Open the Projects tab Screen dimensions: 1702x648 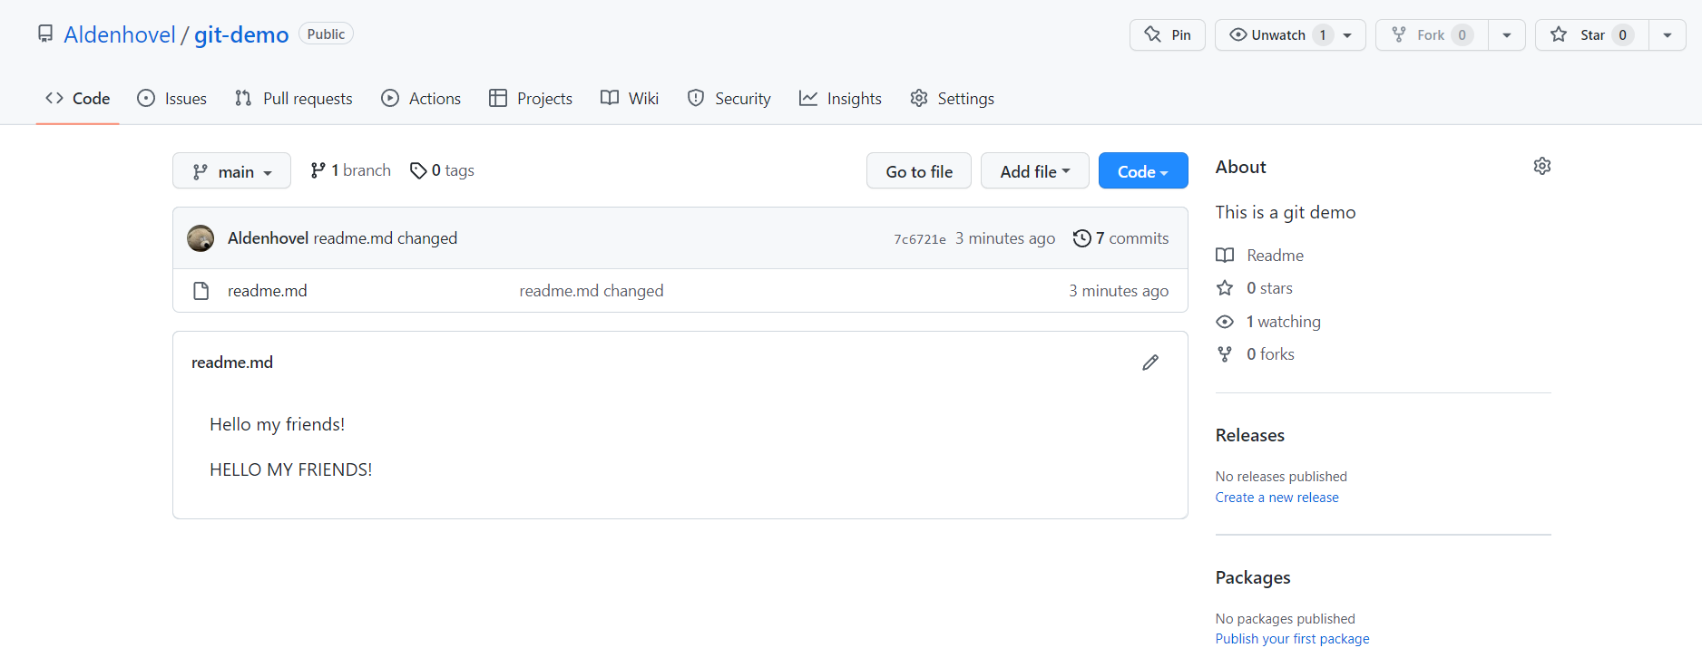530,98
